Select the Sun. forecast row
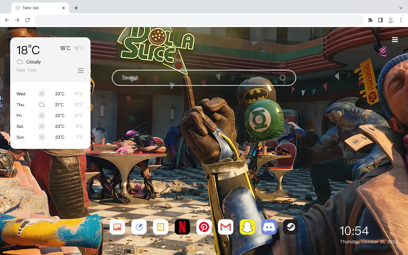Viewport: 408px width, 255px height. click(x=50, y=137)
